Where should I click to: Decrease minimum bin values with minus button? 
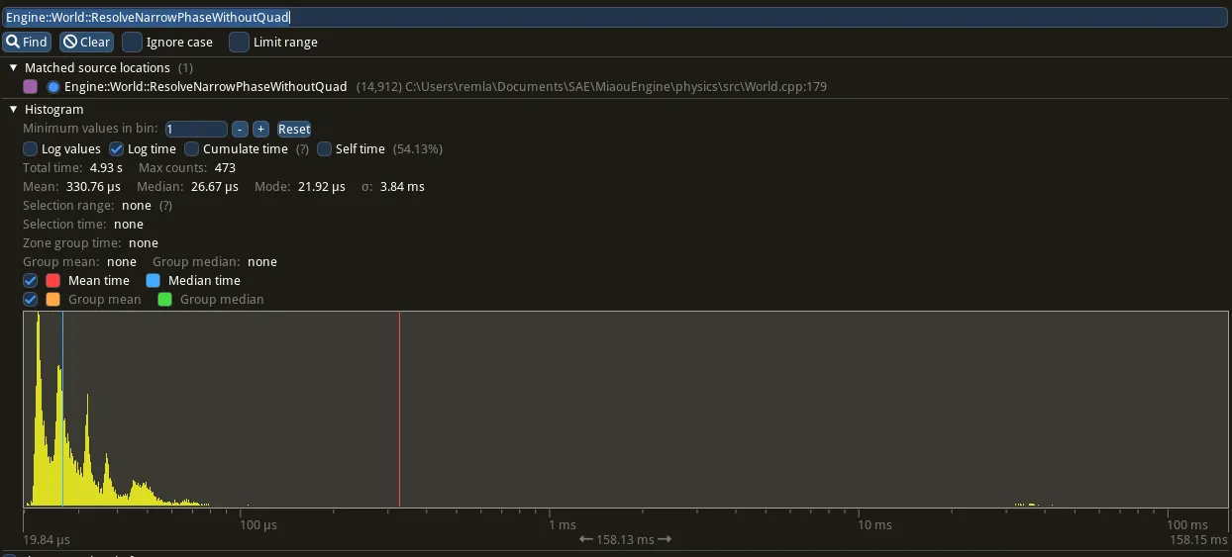point(240,130)
